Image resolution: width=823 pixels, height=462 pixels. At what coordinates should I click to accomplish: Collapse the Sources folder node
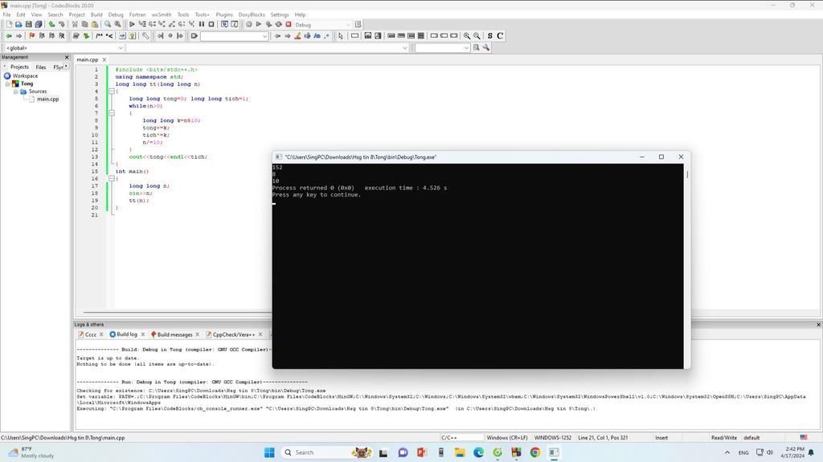click(x=15, y=91)
